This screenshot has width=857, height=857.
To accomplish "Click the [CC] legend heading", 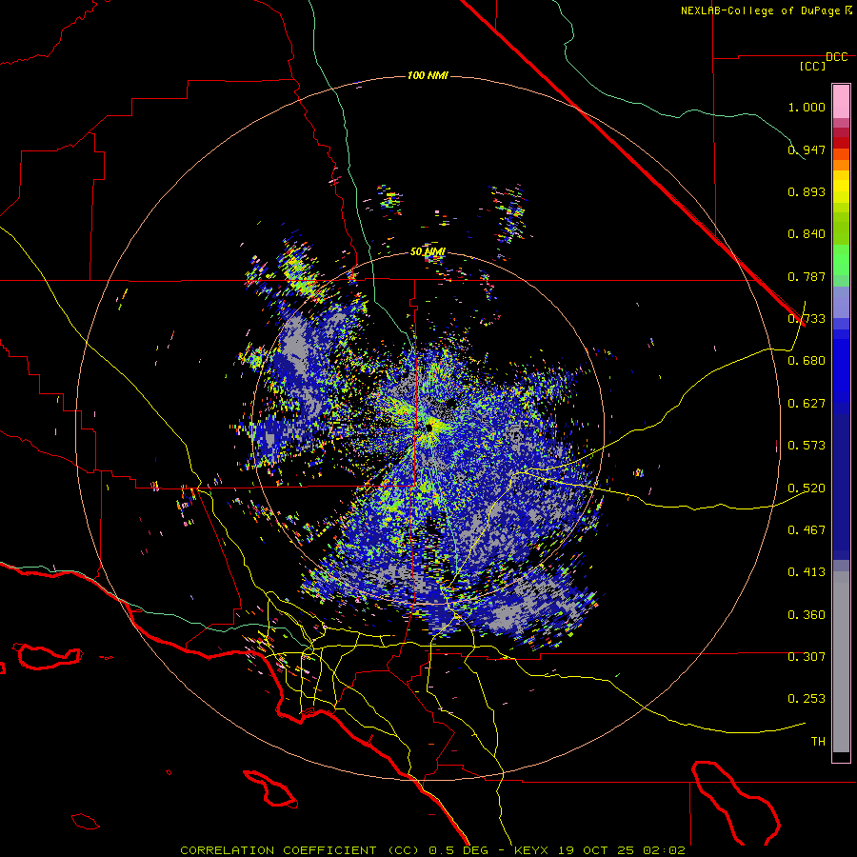I will click(812, 66).
